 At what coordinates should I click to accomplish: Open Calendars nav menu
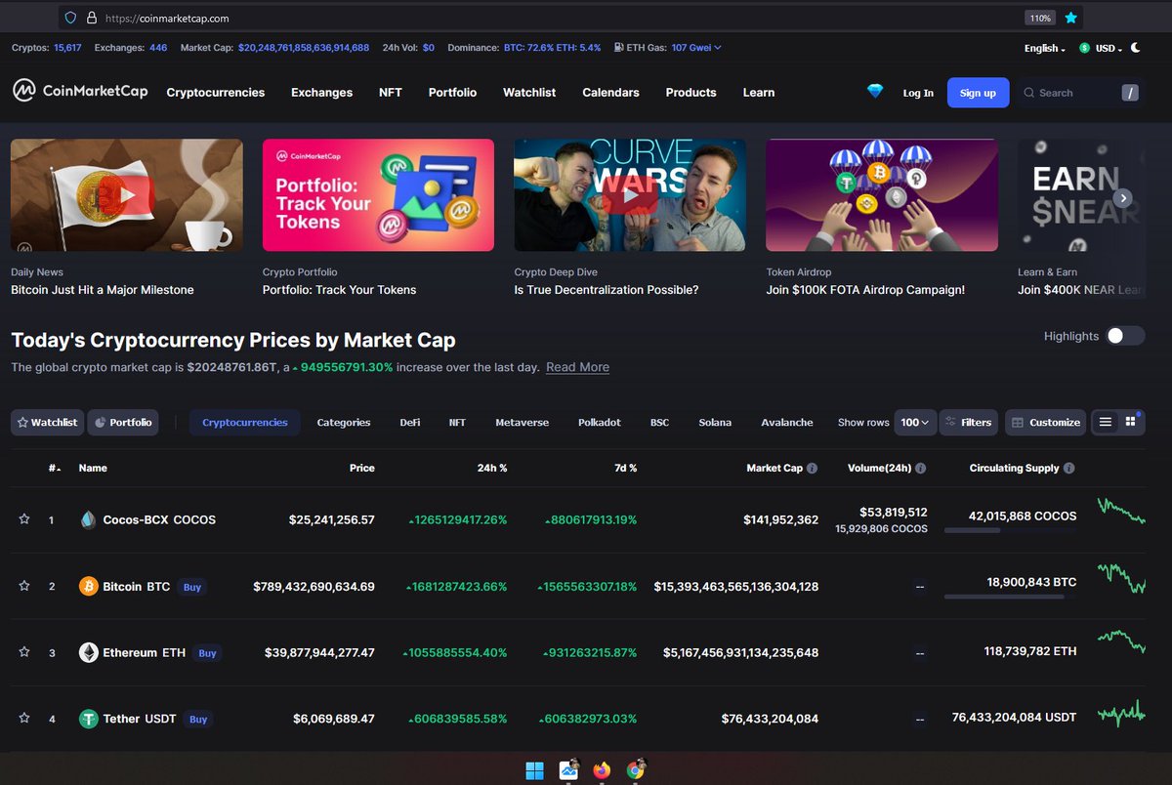pyautogui.click(x=610, y=92)
